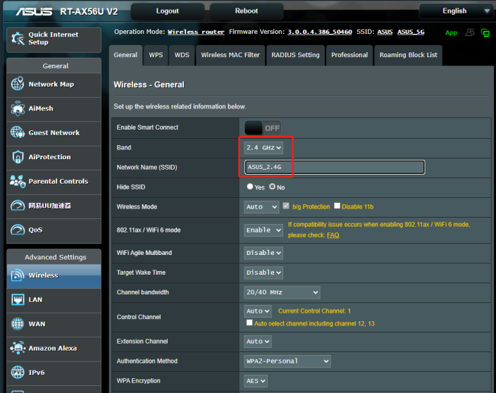Open AiProtection from sidebar
Screen dimensions: 496x393
pyautogui.click(x=54, y=157)
